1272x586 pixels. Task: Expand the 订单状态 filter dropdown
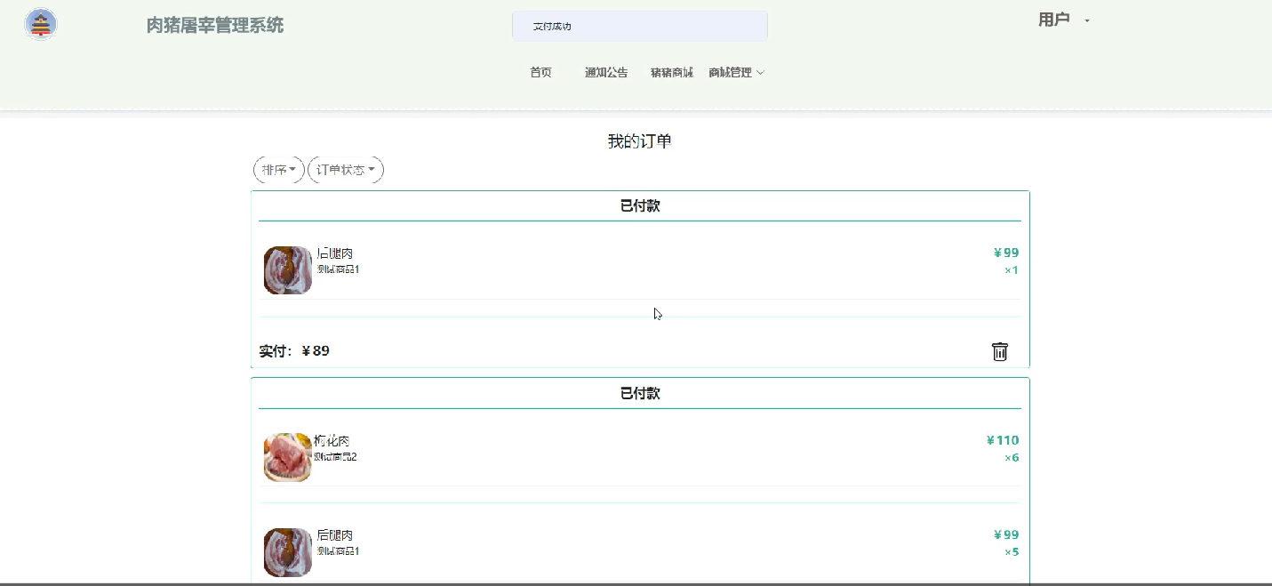point(345,170)
